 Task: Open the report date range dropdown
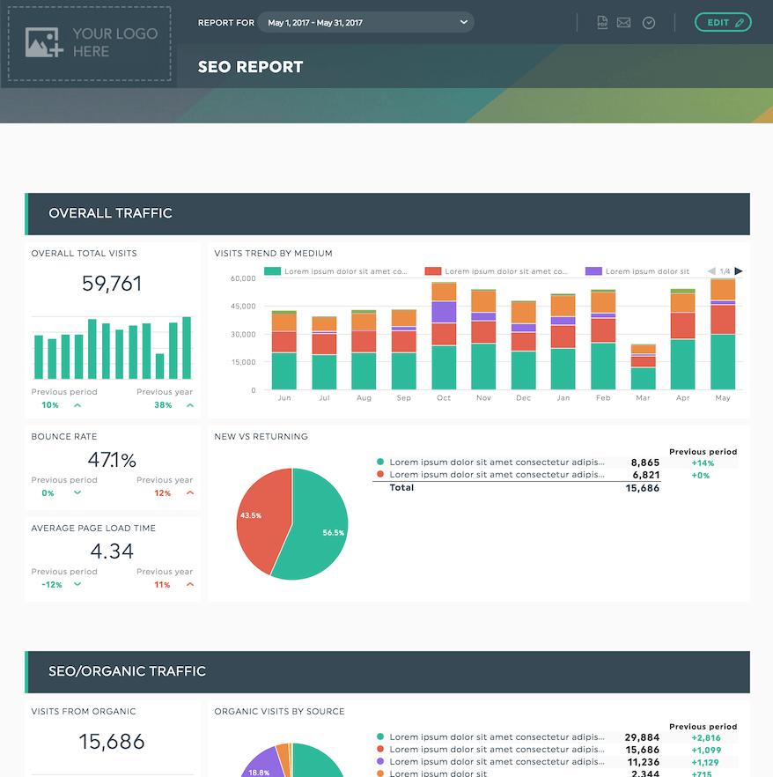pos(365,21)
